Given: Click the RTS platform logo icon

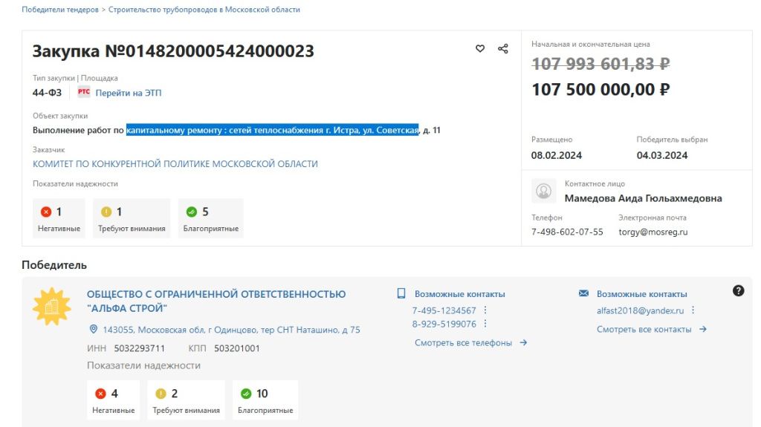Looking at the screenshot, I should coord(84,93).
